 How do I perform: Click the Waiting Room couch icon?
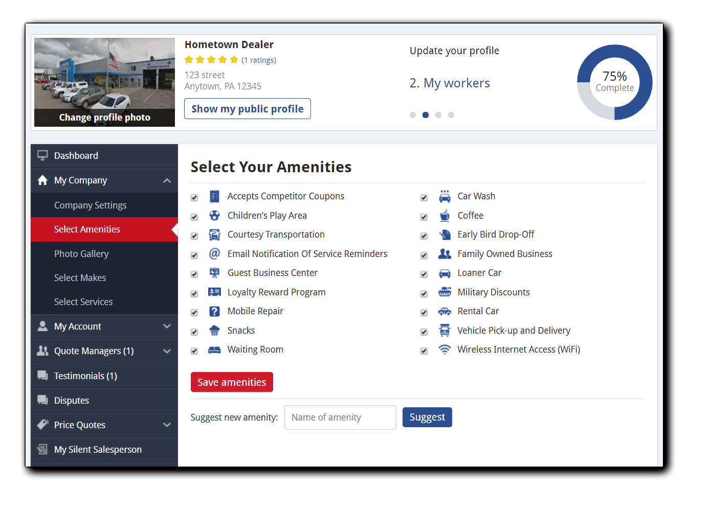(214, 350)
